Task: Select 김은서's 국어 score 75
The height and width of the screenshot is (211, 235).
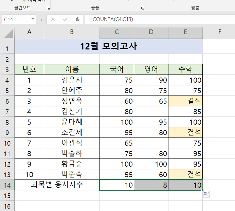Action: click(117, 80)
